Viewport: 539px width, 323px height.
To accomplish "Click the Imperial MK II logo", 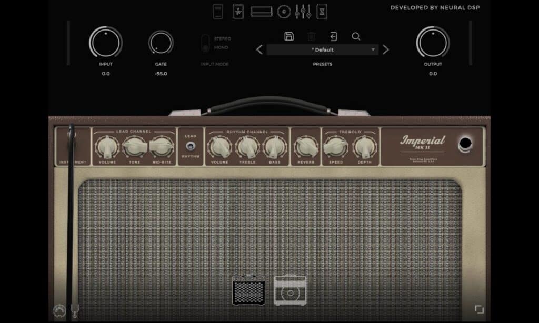I will tap(423, 142).
